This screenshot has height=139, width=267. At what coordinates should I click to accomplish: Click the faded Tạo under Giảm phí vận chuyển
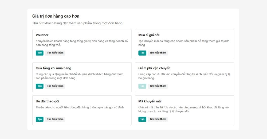pos(142,86)
